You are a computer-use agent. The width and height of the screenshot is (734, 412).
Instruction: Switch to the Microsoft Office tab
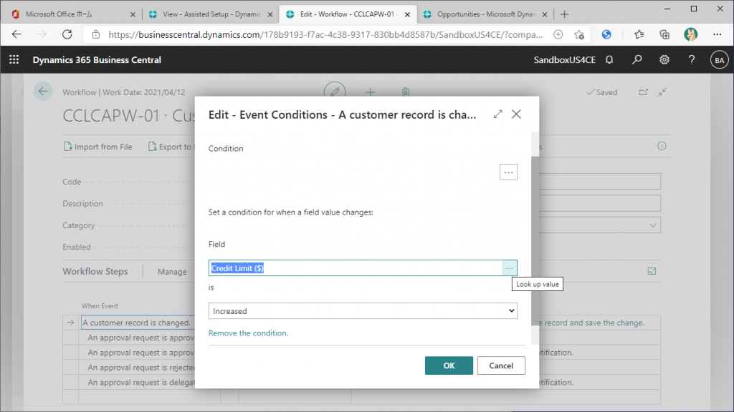click(x=75, y=14)
